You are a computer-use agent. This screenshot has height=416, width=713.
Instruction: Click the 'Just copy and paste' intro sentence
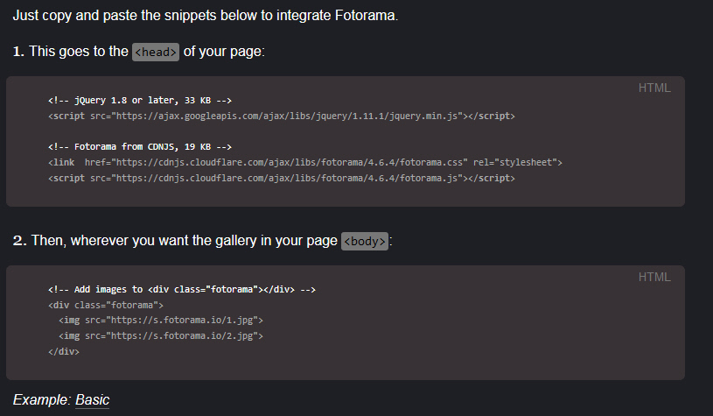pos(206,16)
